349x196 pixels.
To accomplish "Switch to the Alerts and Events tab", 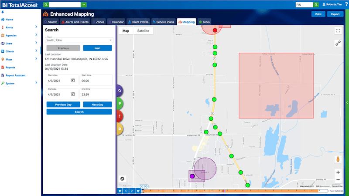I will [x=75, y=21].
